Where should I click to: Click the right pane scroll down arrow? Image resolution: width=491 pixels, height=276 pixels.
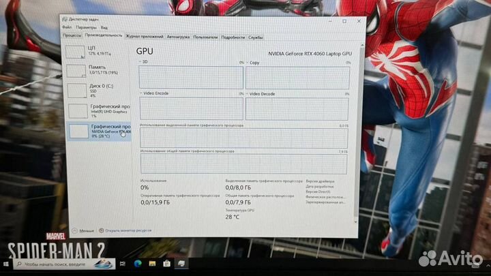click(356, 222)
